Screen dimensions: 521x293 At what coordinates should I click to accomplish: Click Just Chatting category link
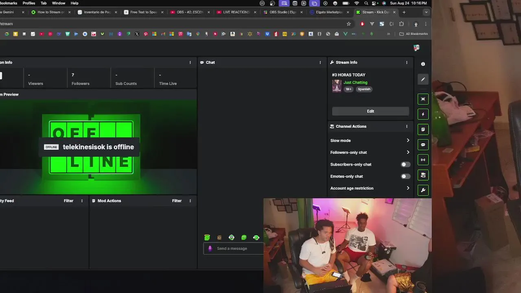click(355, 82)
